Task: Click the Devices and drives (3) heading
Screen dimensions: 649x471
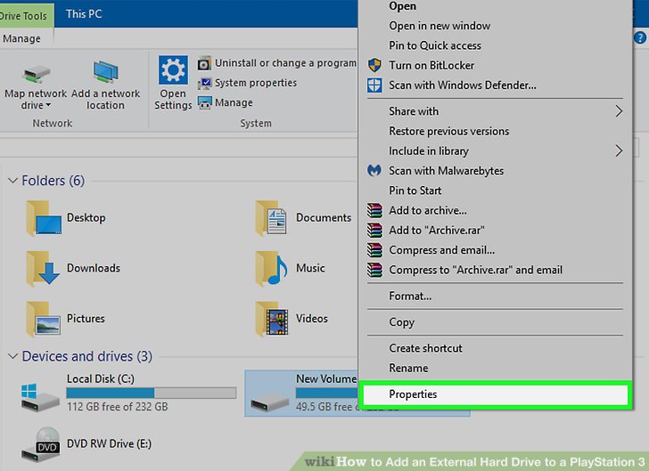Action: (87, 356)
